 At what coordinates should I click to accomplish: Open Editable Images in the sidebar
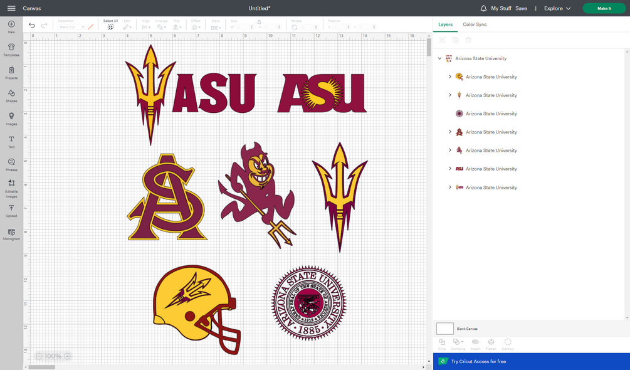11,188
